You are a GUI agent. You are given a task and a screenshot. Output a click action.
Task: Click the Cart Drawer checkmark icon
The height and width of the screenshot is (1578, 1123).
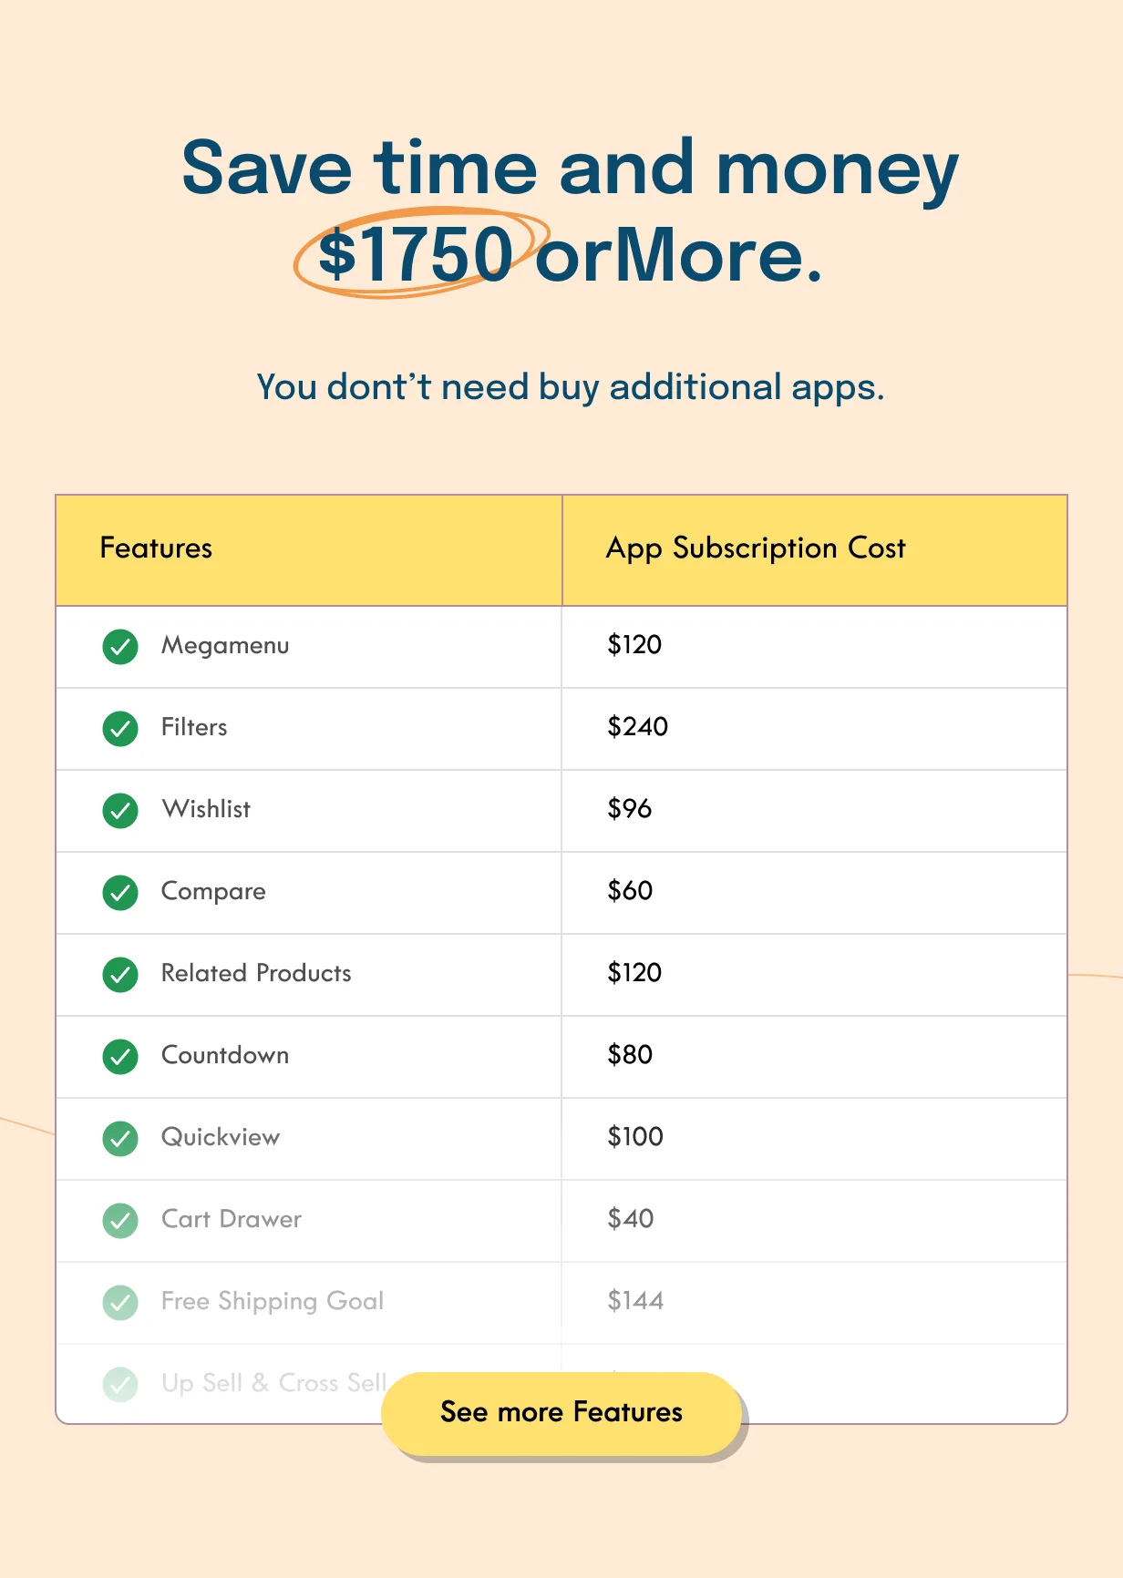[120, 1221]
